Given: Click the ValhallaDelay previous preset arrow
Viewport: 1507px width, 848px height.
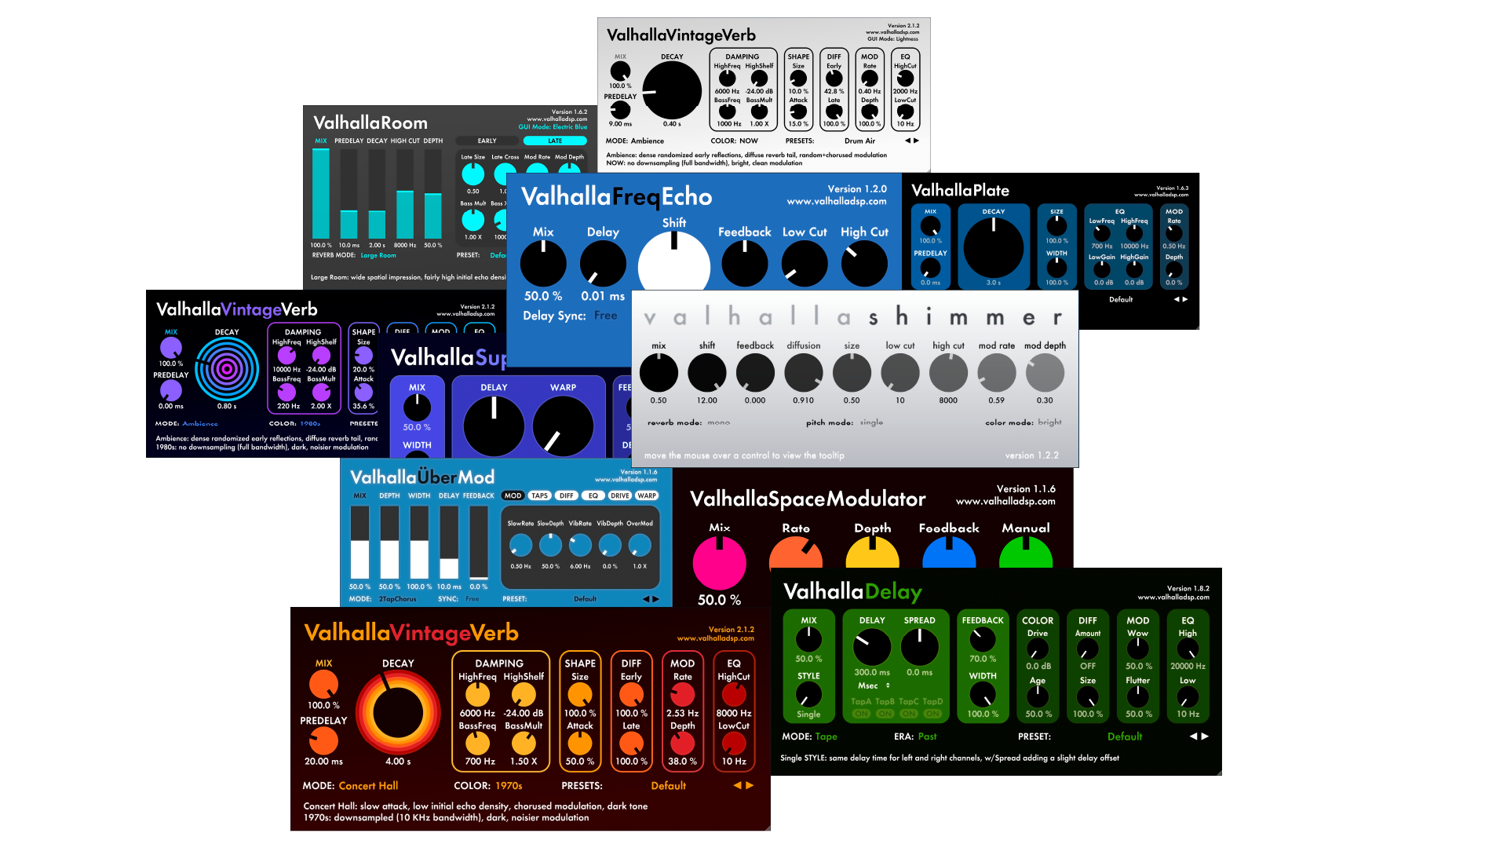Looking at the screenshot, I should click(1193, 737).
